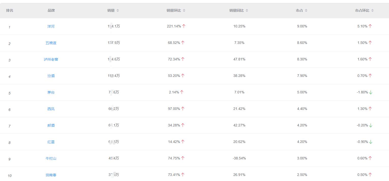Image resolution: width=389 pixels, height=181 pixels.
Task: Click green down arrow beside -0.90%
Action: click(371, 142)
